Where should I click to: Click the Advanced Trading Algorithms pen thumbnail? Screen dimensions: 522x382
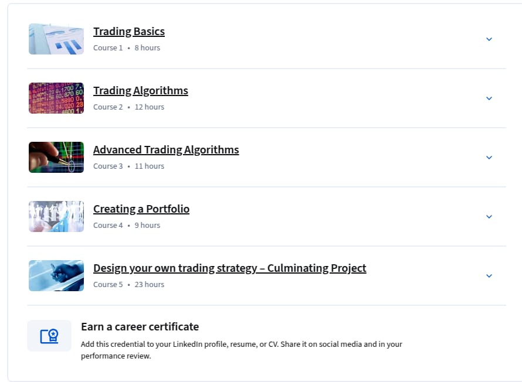click(56, 157)
